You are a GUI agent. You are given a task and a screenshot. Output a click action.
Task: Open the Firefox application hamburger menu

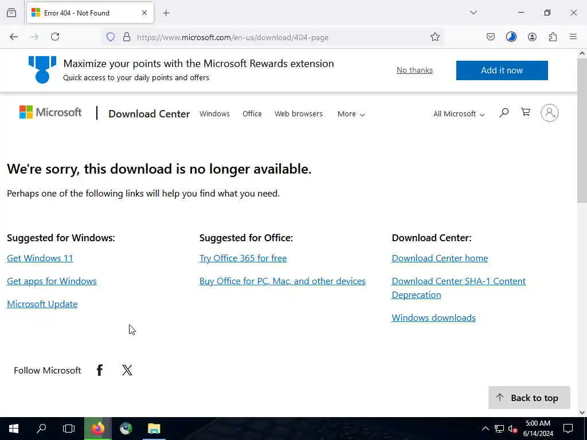[x=573, y=37]
